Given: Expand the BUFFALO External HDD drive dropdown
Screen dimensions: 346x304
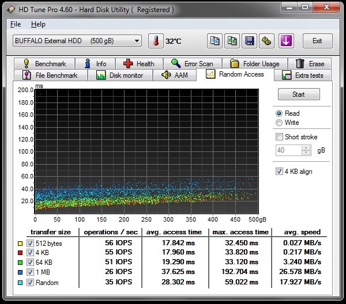Looking at the screenshot, I should pos(137,41).
